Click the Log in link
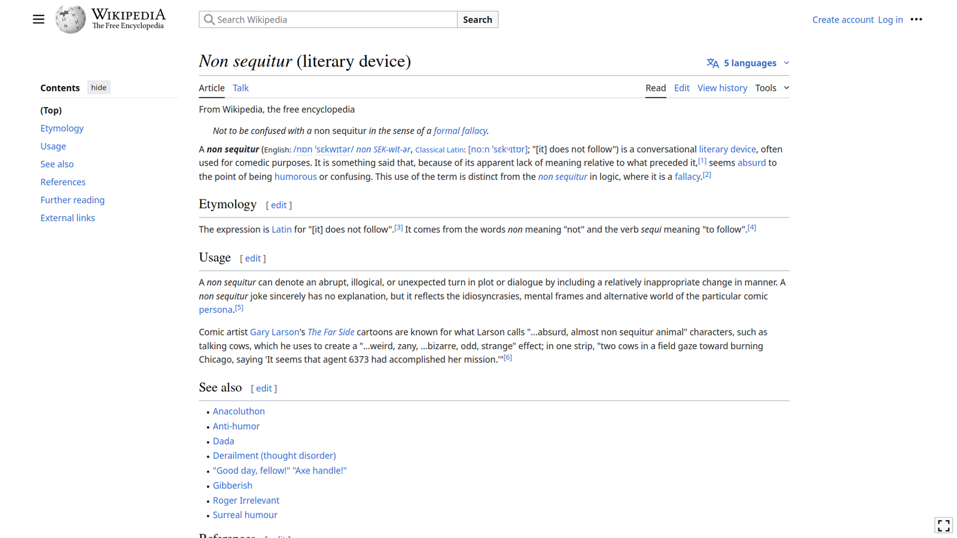The height and width of the screenshot is (538, 957). coord(890,20)
